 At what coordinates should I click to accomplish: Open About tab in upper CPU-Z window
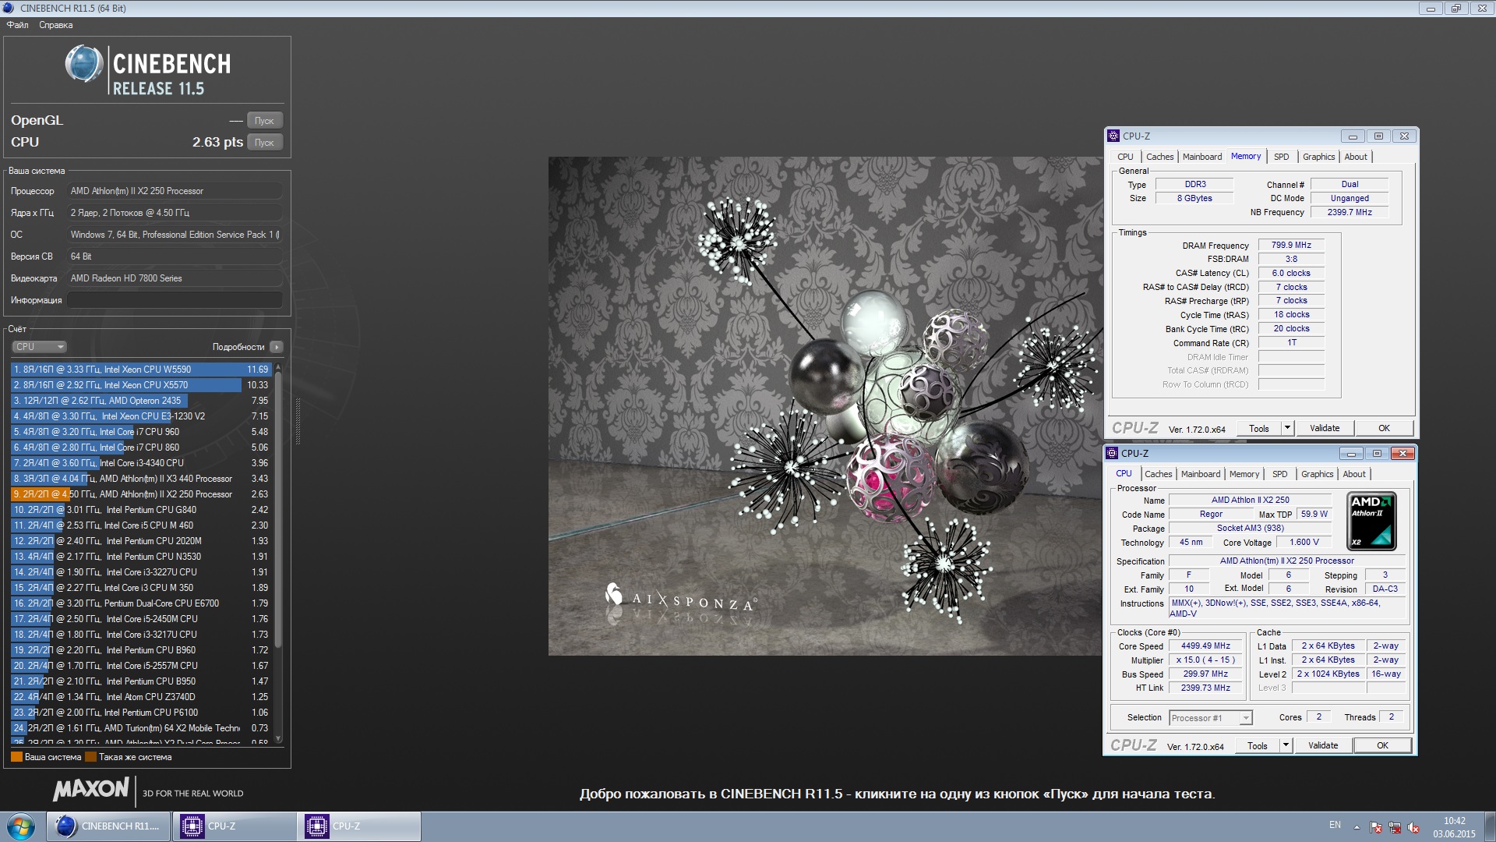click(1356, 157)
